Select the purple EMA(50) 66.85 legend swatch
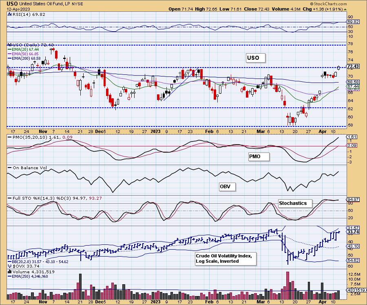Image resolution: width=367 pixels, height=305 pixels. pos(10,54)
